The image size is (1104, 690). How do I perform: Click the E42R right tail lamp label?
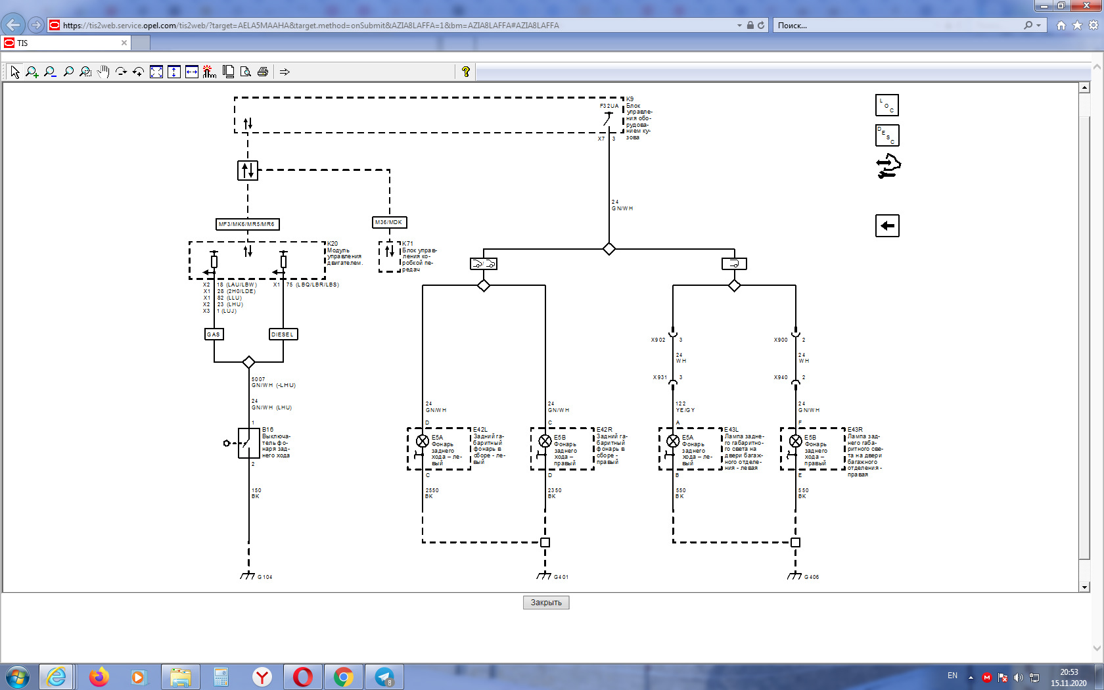coord(612,446)
